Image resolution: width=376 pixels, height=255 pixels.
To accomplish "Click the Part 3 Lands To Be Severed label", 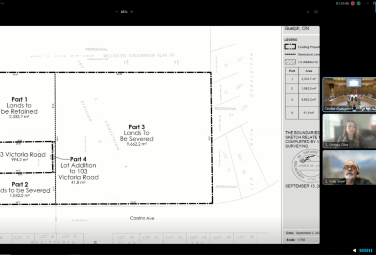I will 137,133.
